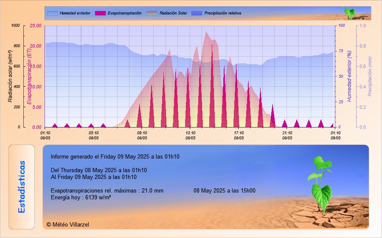Click the '0.8' precipitation axis value
Screen dimensions: 382x238
pyautogui.click(x=363, y=46)
